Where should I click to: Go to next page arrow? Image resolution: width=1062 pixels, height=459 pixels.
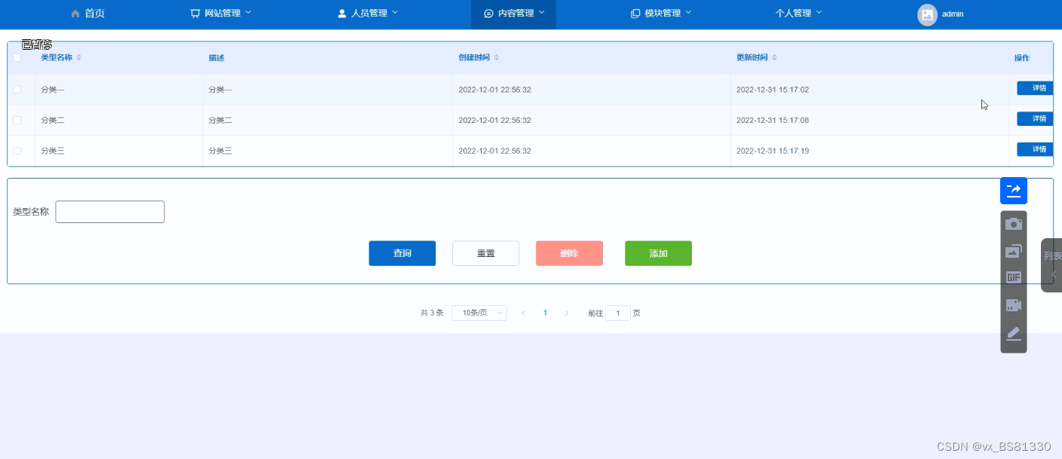pyautogui.click(x=567, y=313)
